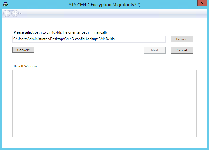Click the empty space right of the path text
This screenshot has height=150, width=209.
point(141,39)
